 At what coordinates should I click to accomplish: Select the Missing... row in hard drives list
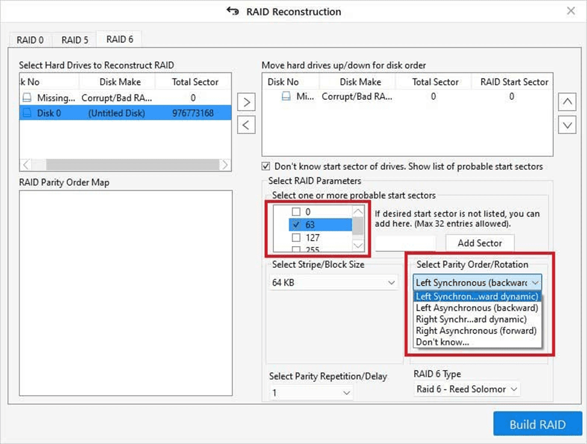(x=125, y=98)
